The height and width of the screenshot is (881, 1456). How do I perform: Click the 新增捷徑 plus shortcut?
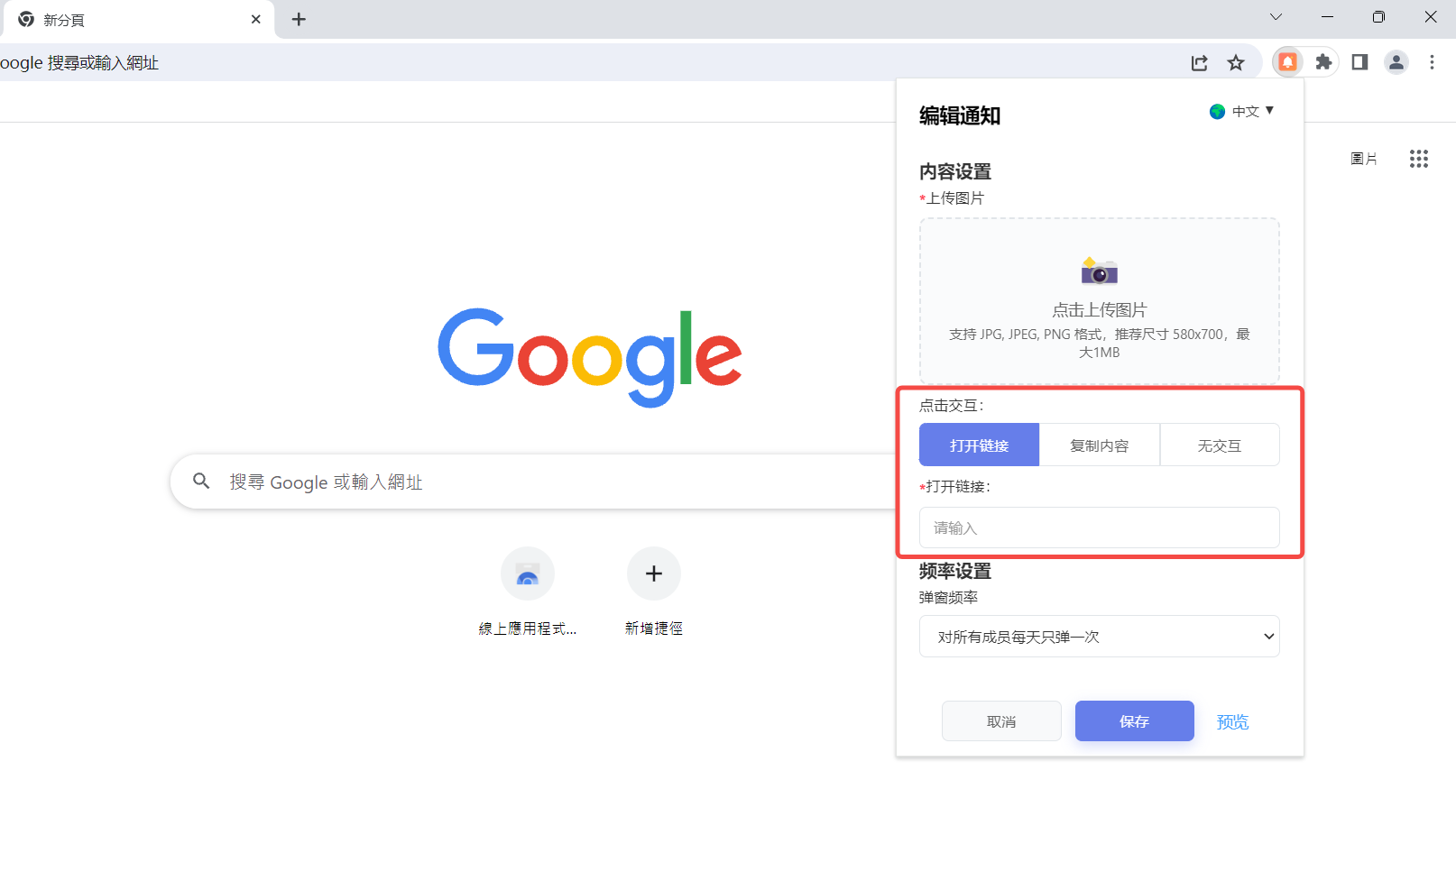654,574
